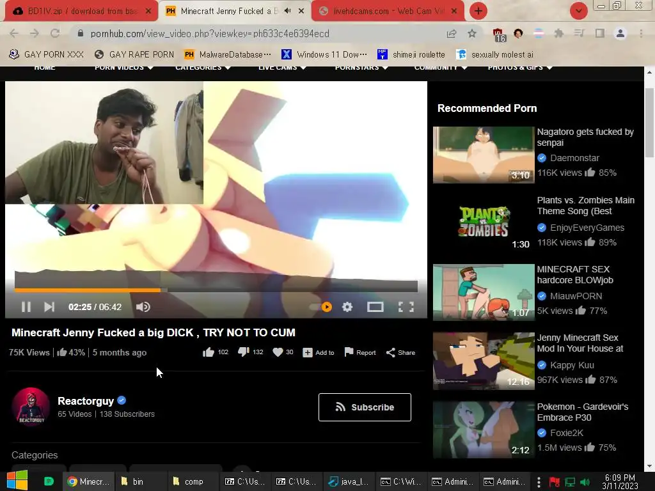Image resolution: width=655 pixels, height=491 pixels.
Task: Close the BD1IV.zip tab
Action: [x=148, y=12]
